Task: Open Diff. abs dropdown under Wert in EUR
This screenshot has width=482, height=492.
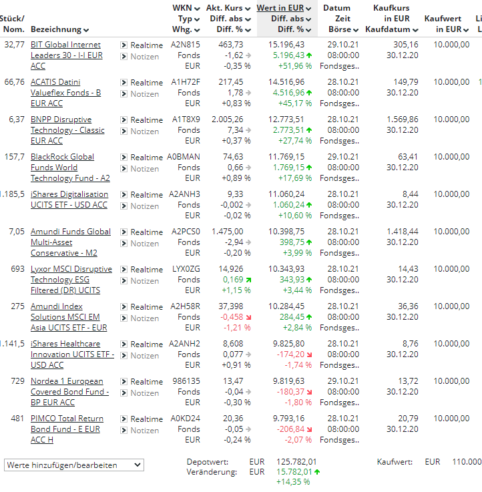Action: pyautogui.click(x=308, y=19)
